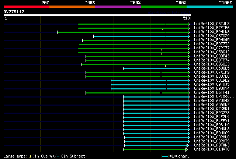Click the arrowhead ending the Q9SW23 alignment
Image resolution: width=236 pixels, height=159 pixels.
pos(189,65)
